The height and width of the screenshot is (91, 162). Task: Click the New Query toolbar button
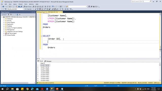coord(28,7)
